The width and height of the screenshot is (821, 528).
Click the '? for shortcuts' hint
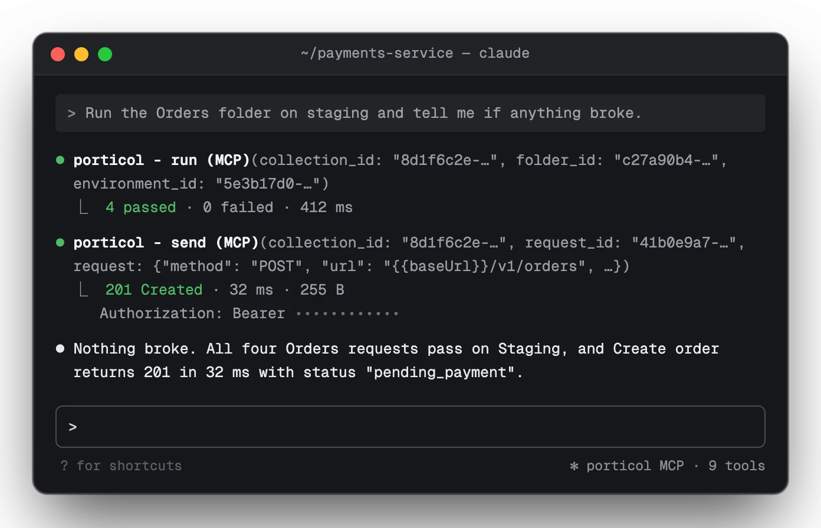coord(121,466)
